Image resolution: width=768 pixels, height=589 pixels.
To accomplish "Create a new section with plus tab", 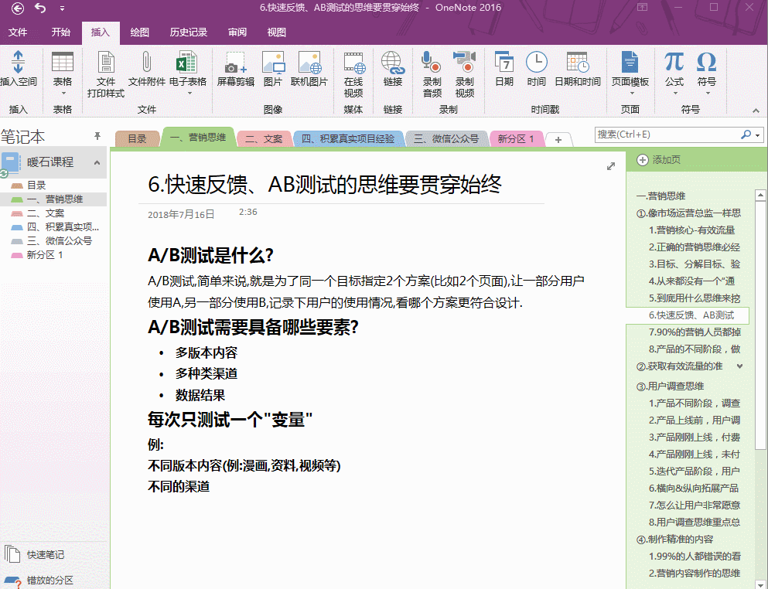I will coord(558,140).
